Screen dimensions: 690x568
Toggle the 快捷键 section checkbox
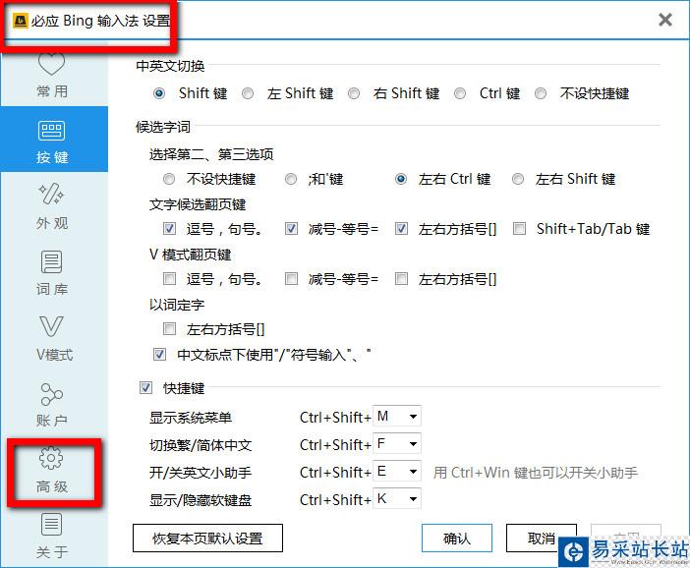(145, 387)
